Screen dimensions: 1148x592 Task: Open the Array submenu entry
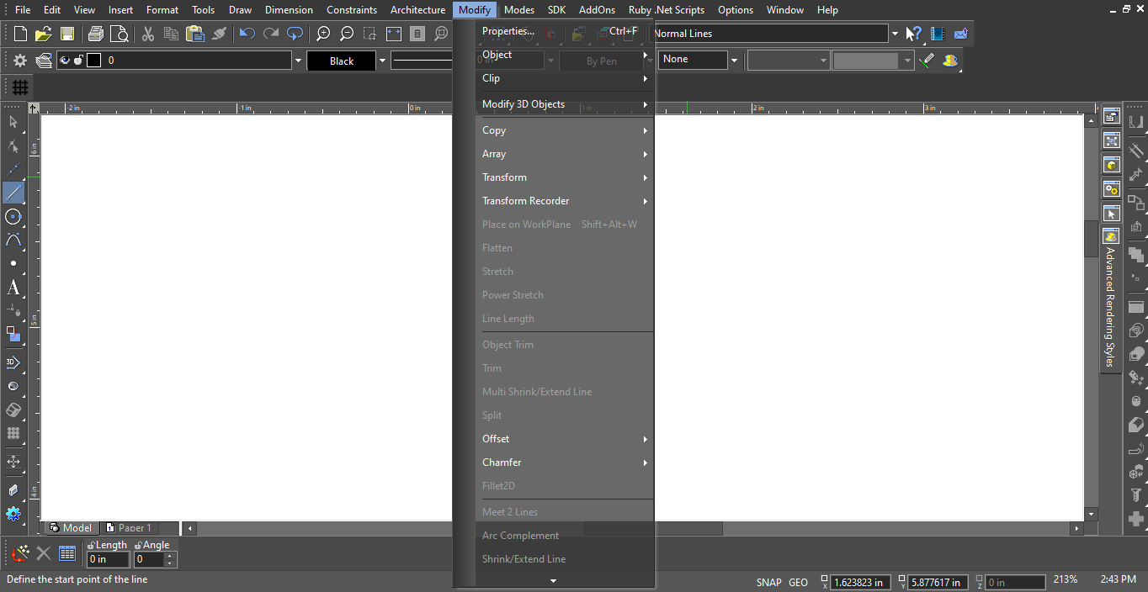565,154
